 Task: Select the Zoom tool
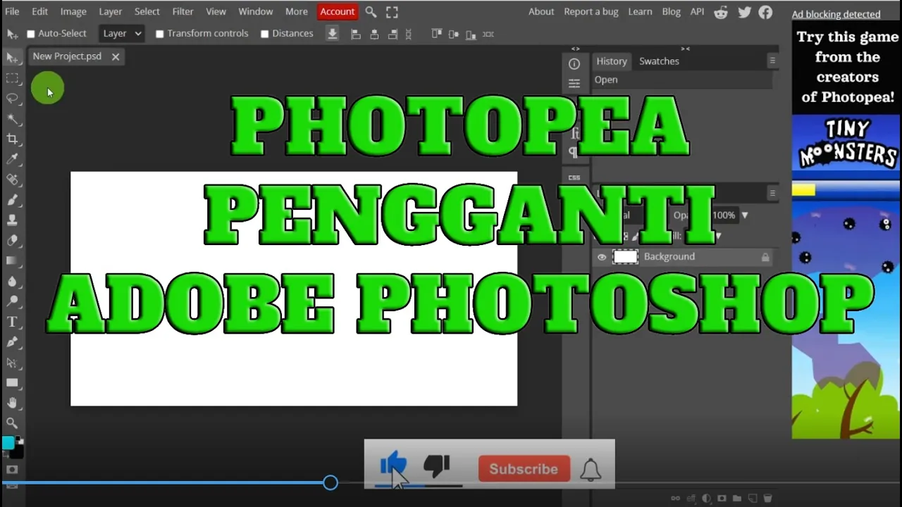12,423
